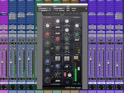This screenshot has height=93, width=124.
Task: Click the preset copy icon beside COMPARE
Action: coord(57,11)
